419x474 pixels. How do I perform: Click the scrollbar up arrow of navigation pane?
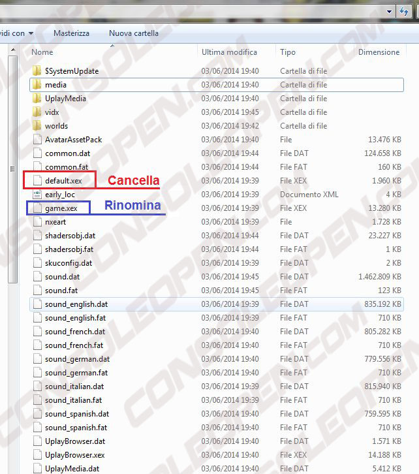[12, 50]
